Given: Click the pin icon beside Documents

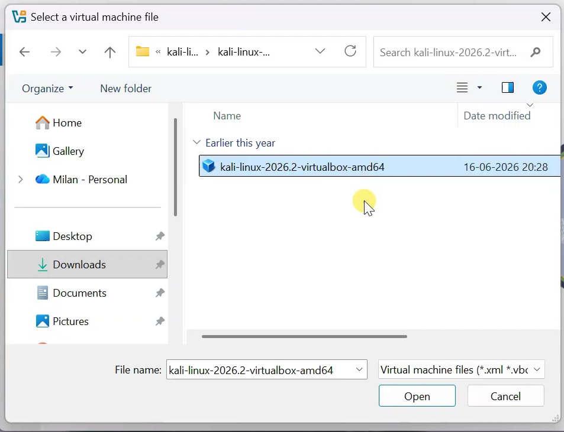Looking at the screenshot, I should click(x=160, y=293).
